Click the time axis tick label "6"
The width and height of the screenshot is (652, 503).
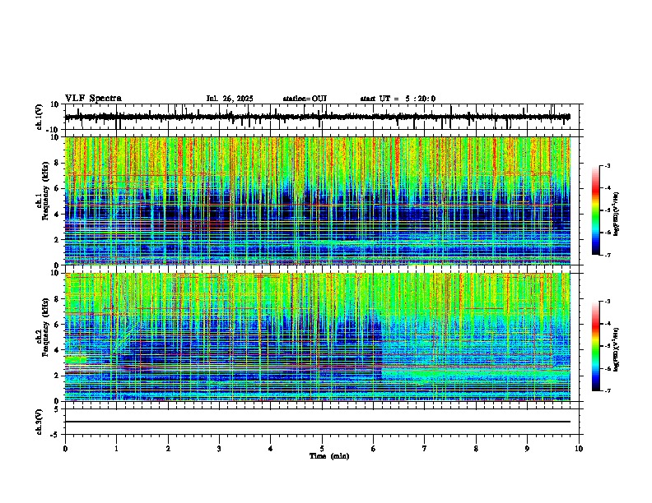pos(374,449)
